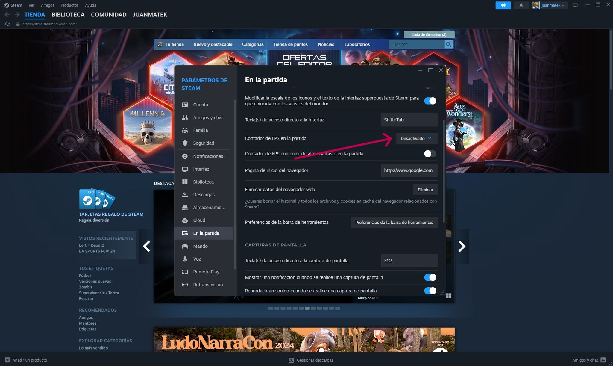
Task: Open Mando controller settings
Action: point(200,246)
